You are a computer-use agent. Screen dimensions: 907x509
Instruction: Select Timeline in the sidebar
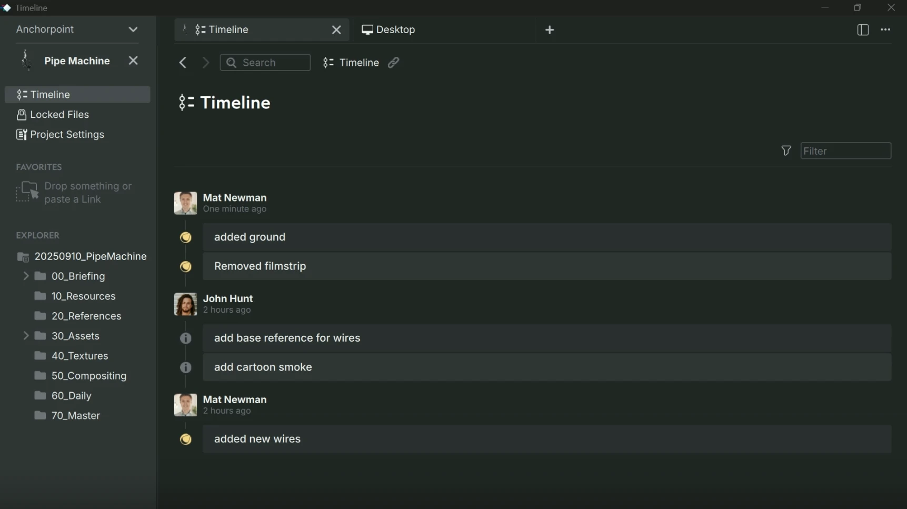77,95
